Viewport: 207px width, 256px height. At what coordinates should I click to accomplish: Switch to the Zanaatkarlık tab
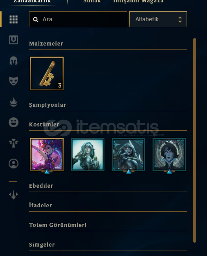pos(32,1)
